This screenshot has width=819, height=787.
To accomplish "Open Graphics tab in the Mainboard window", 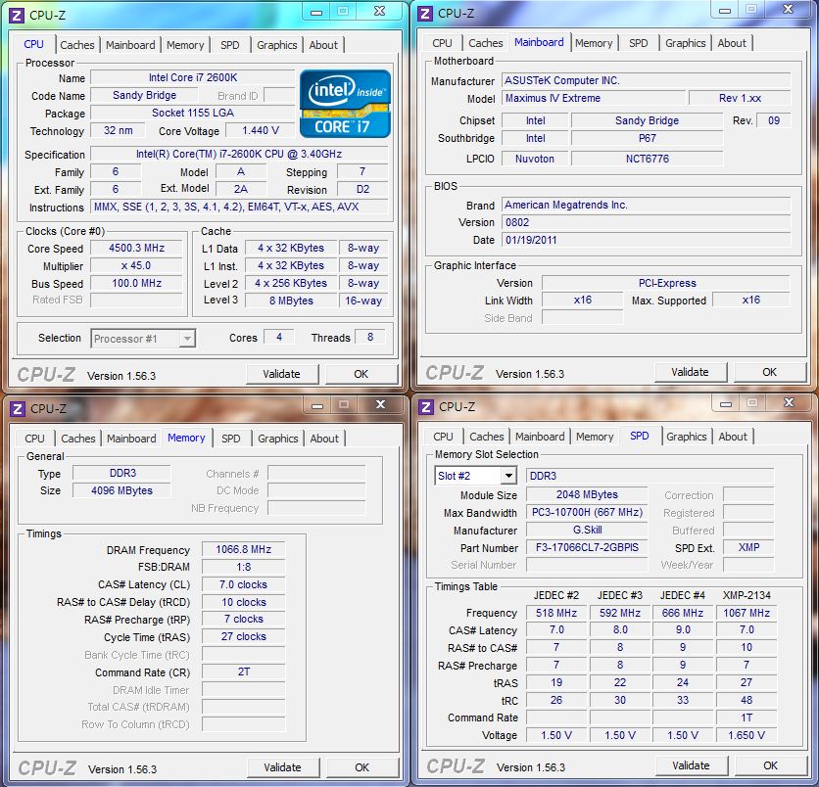I will 686,43.
